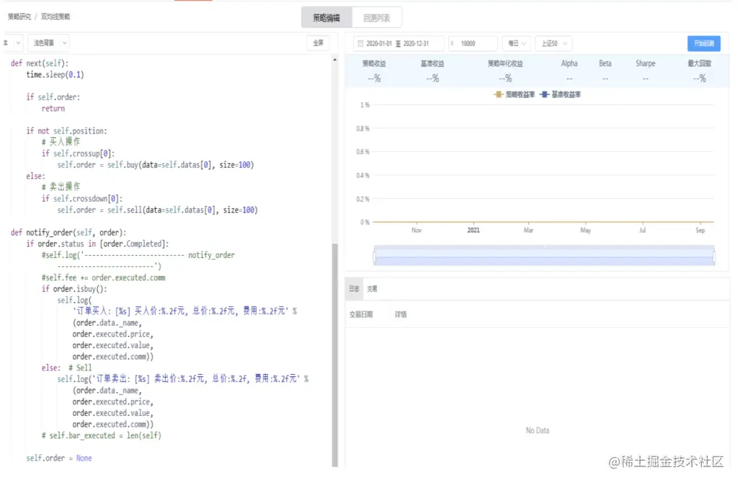The height and width of the screenshot is (483, 738).
Task: Click the chart zoom range slider bar
Action: tap(544, 256)
